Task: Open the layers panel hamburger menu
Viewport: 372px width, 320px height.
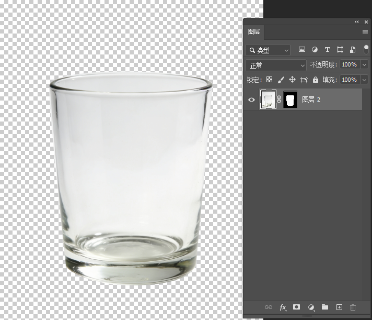Action: coord(365,32)
